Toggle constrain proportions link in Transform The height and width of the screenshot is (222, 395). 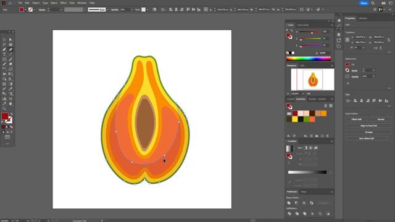tap(389, 39)
